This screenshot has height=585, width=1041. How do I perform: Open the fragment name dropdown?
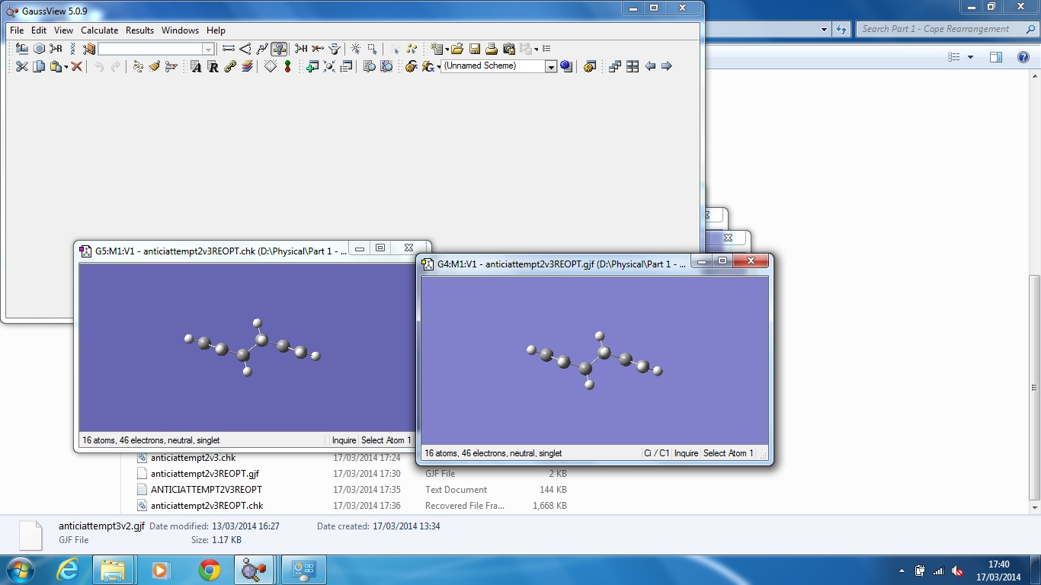coord(208,49)
